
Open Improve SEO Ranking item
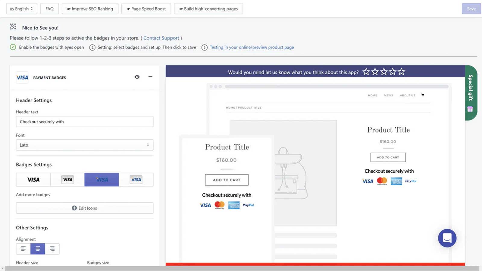pos(90,9)
